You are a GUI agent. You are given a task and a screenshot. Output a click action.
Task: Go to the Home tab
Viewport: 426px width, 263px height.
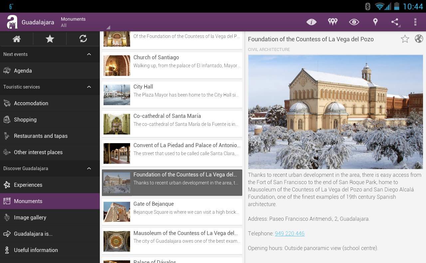click(x=17, y=39)
